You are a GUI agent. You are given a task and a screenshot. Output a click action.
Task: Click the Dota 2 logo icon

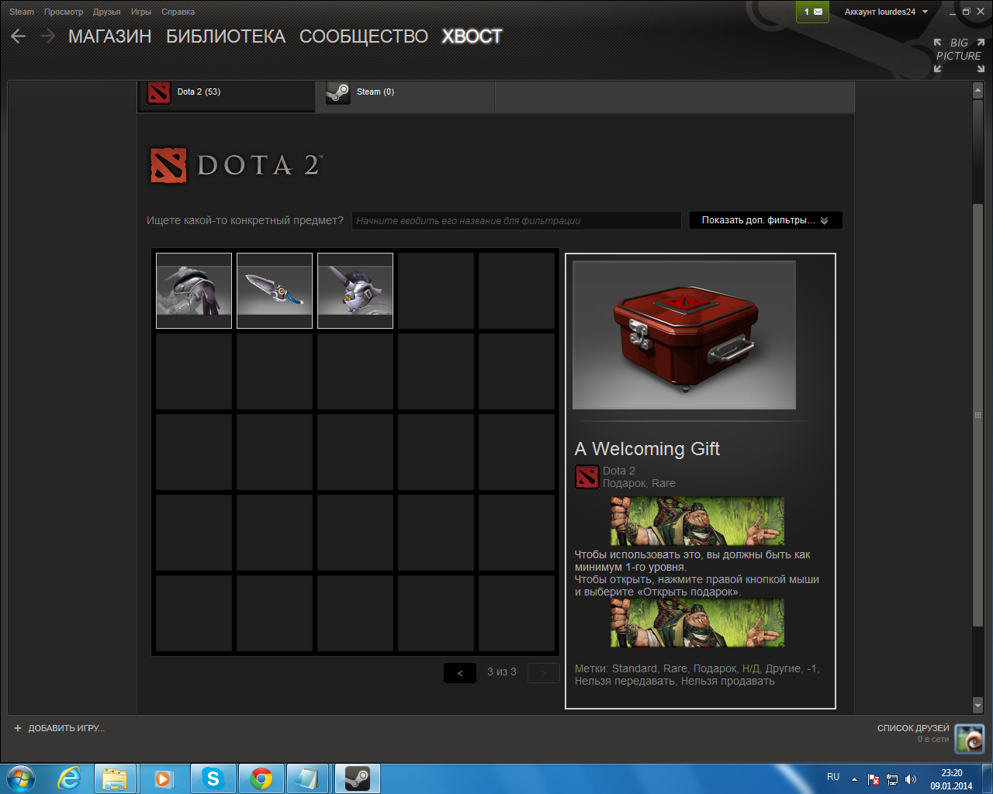coord(168,165)
